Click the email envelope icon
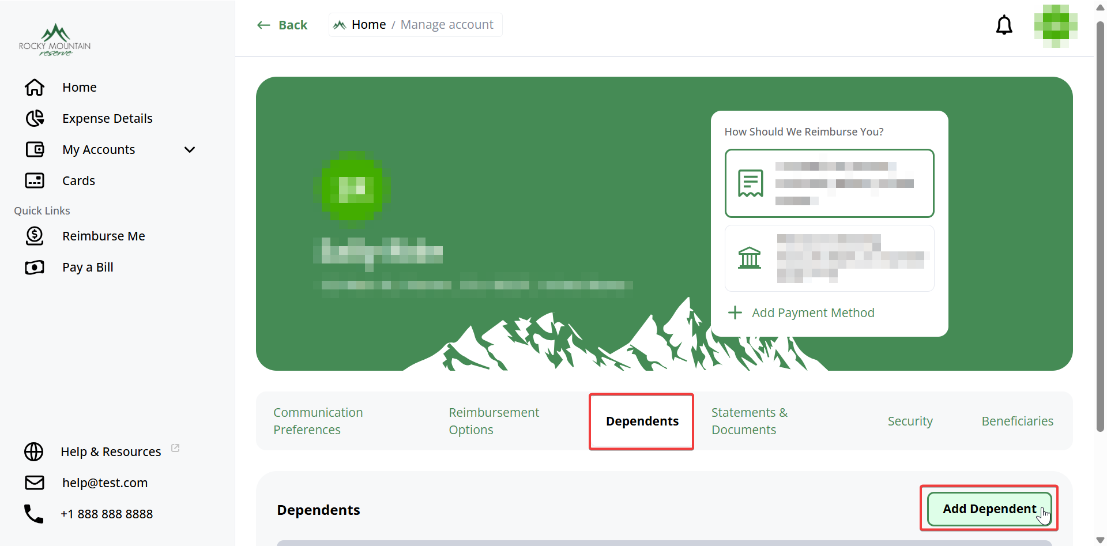Viewport: 1107px width, 546px height. [35, 483]
